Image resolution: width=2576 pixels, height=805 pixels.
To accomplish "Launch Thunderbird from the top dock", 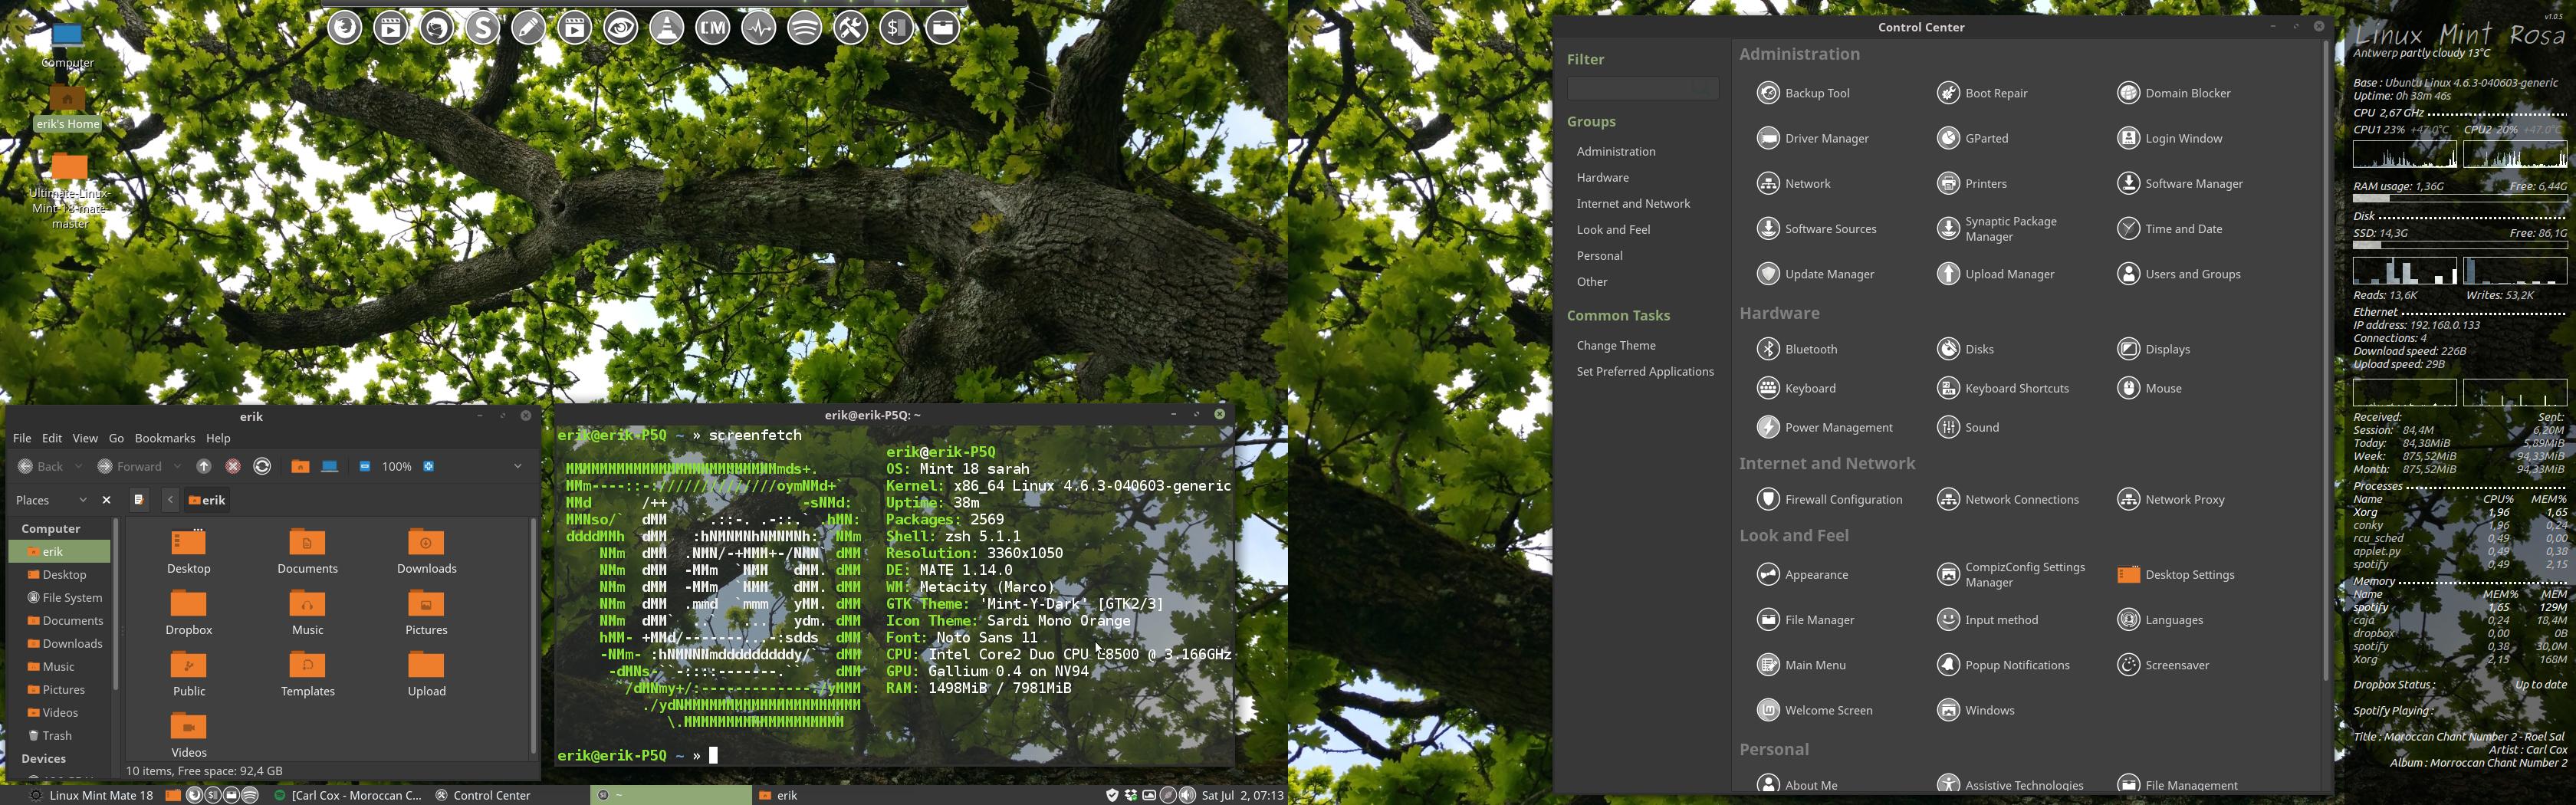I will click(437, 28).
